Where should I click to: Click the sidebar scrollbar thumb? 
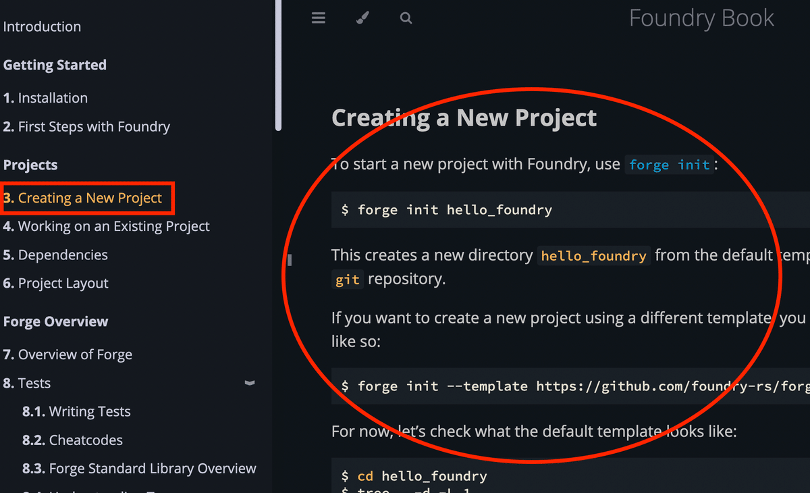[x=278, y=65]
